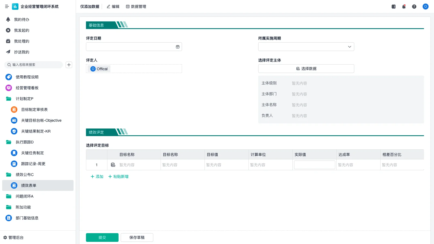Collapse the sidebar with the hamburger icon

pos(7,7)
